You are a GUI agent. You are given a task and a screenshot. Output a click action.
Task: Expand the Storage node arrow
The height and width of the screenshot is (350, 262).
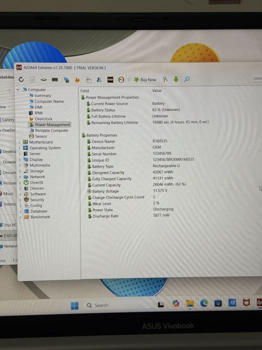tap(20, 171)
